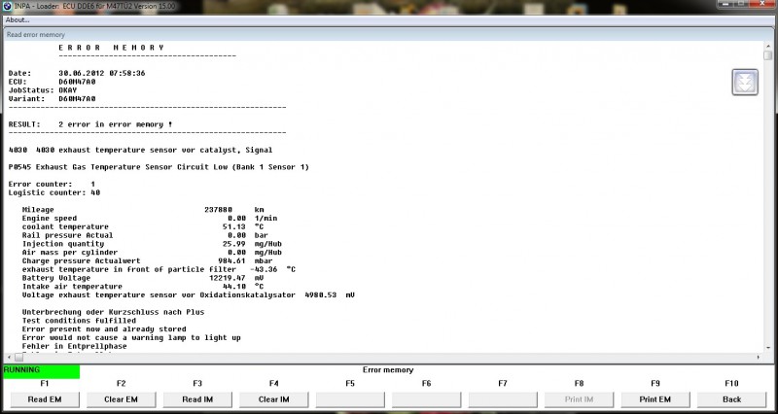Click the 'ERROR MEMORY' heading
This screenshot has height=414, width=778.
tap(111, 48)
